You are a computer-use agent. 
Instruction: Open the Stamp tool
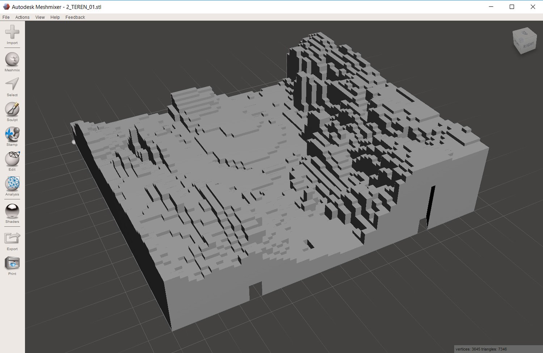click(x=12, y=136)
